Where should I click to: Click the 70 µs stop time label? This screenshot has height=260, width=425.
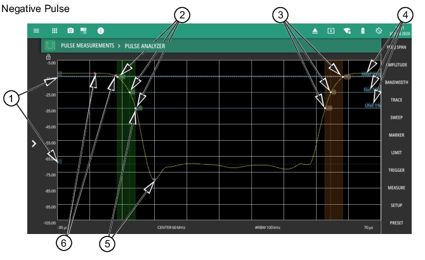(x=369, y=228)
